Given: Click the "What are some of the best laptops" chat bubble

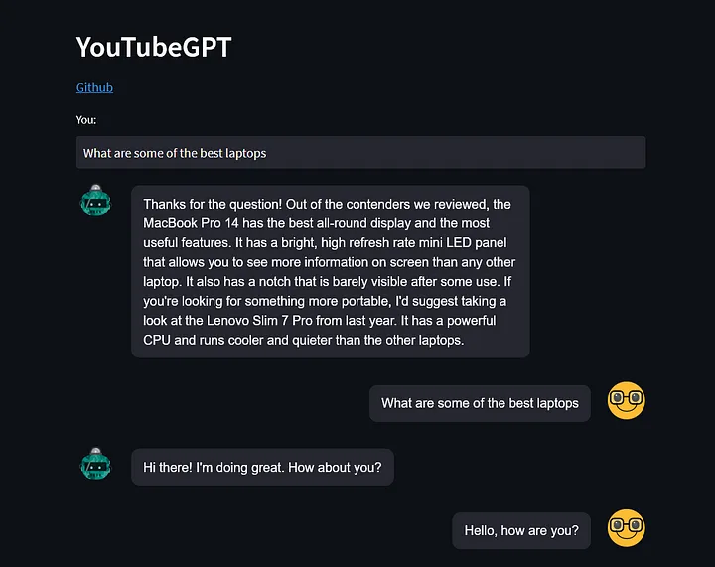Looking at the screenshot, I should pos(480,403).
